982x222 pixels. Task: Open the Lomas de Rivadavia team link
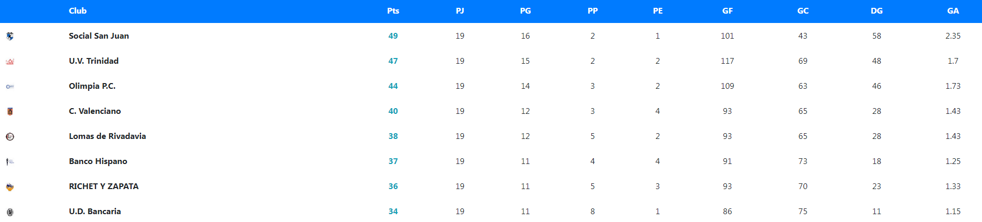click(107, 136)
